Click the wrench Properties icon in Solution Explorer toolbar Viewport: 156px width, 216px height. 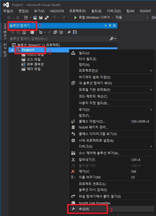(69, 32)
